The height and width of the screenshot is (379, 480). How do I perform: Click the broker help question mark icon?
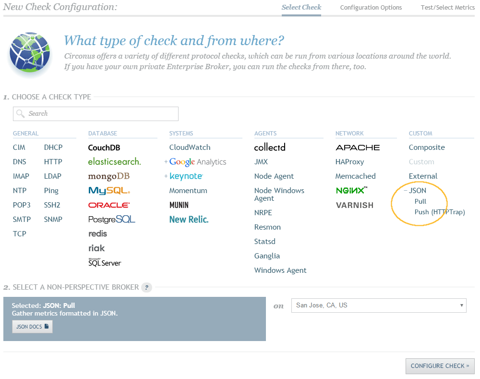click(x=147, y=287)
